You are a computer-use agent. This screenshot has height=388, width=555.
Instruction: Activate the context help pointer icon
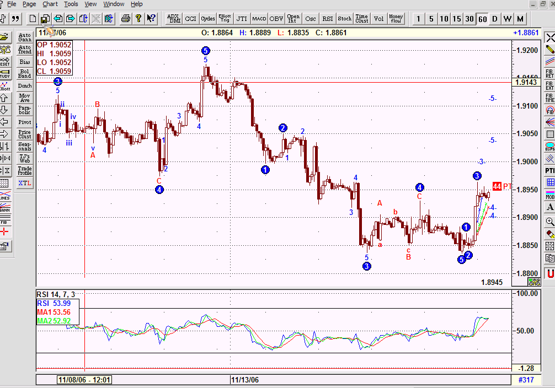click(x=151, y=19)
